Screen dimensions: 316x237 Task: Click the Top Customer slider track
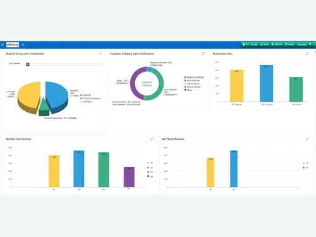click(x=63, y=64)
